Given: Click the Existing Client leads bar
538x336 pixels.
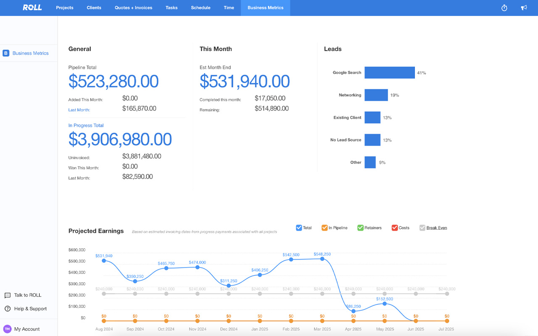Looking at the screenshot, I should [372, 118].
